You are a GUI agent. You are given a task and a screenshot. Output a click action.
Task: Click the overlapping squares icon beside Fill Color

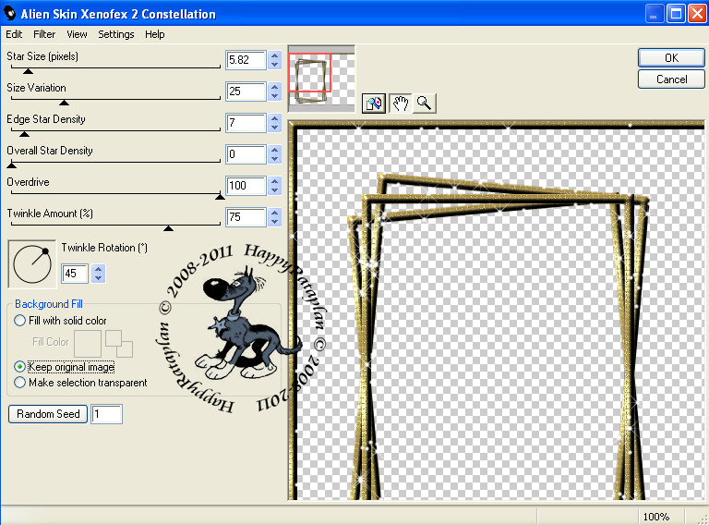[119, 344]
